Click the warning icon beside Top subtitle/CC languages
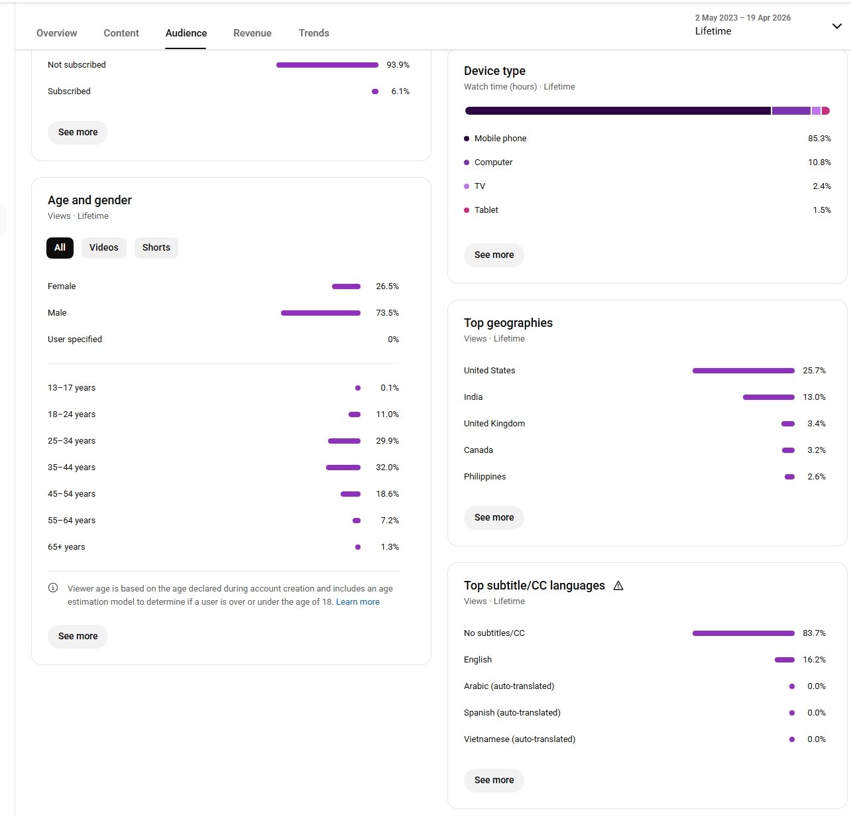Viewport: 851px width, 817px height. point(618,586)
